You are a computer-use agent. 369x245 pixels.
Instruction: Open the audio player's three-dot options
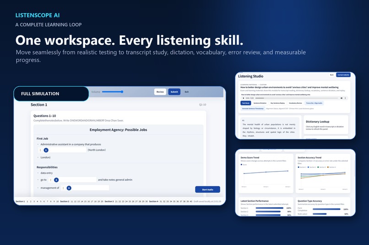[345, 98]
